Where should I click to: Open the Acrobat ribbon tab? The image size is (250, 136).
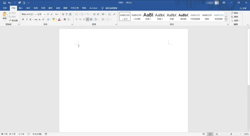click(x=93, y=8)
